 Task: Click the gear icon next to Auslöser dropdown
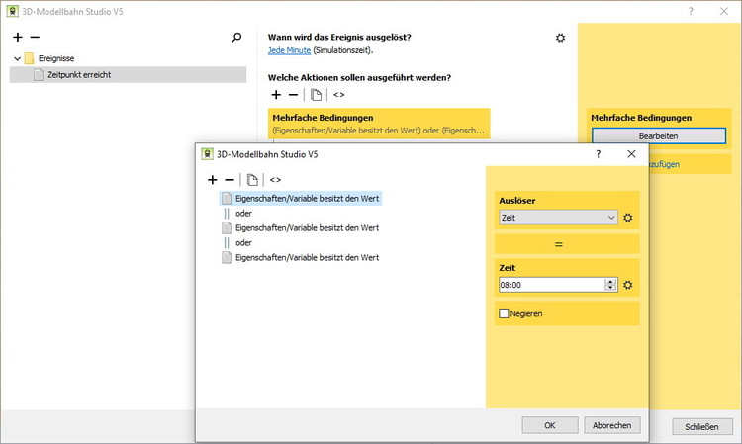(x=627, y=218)
